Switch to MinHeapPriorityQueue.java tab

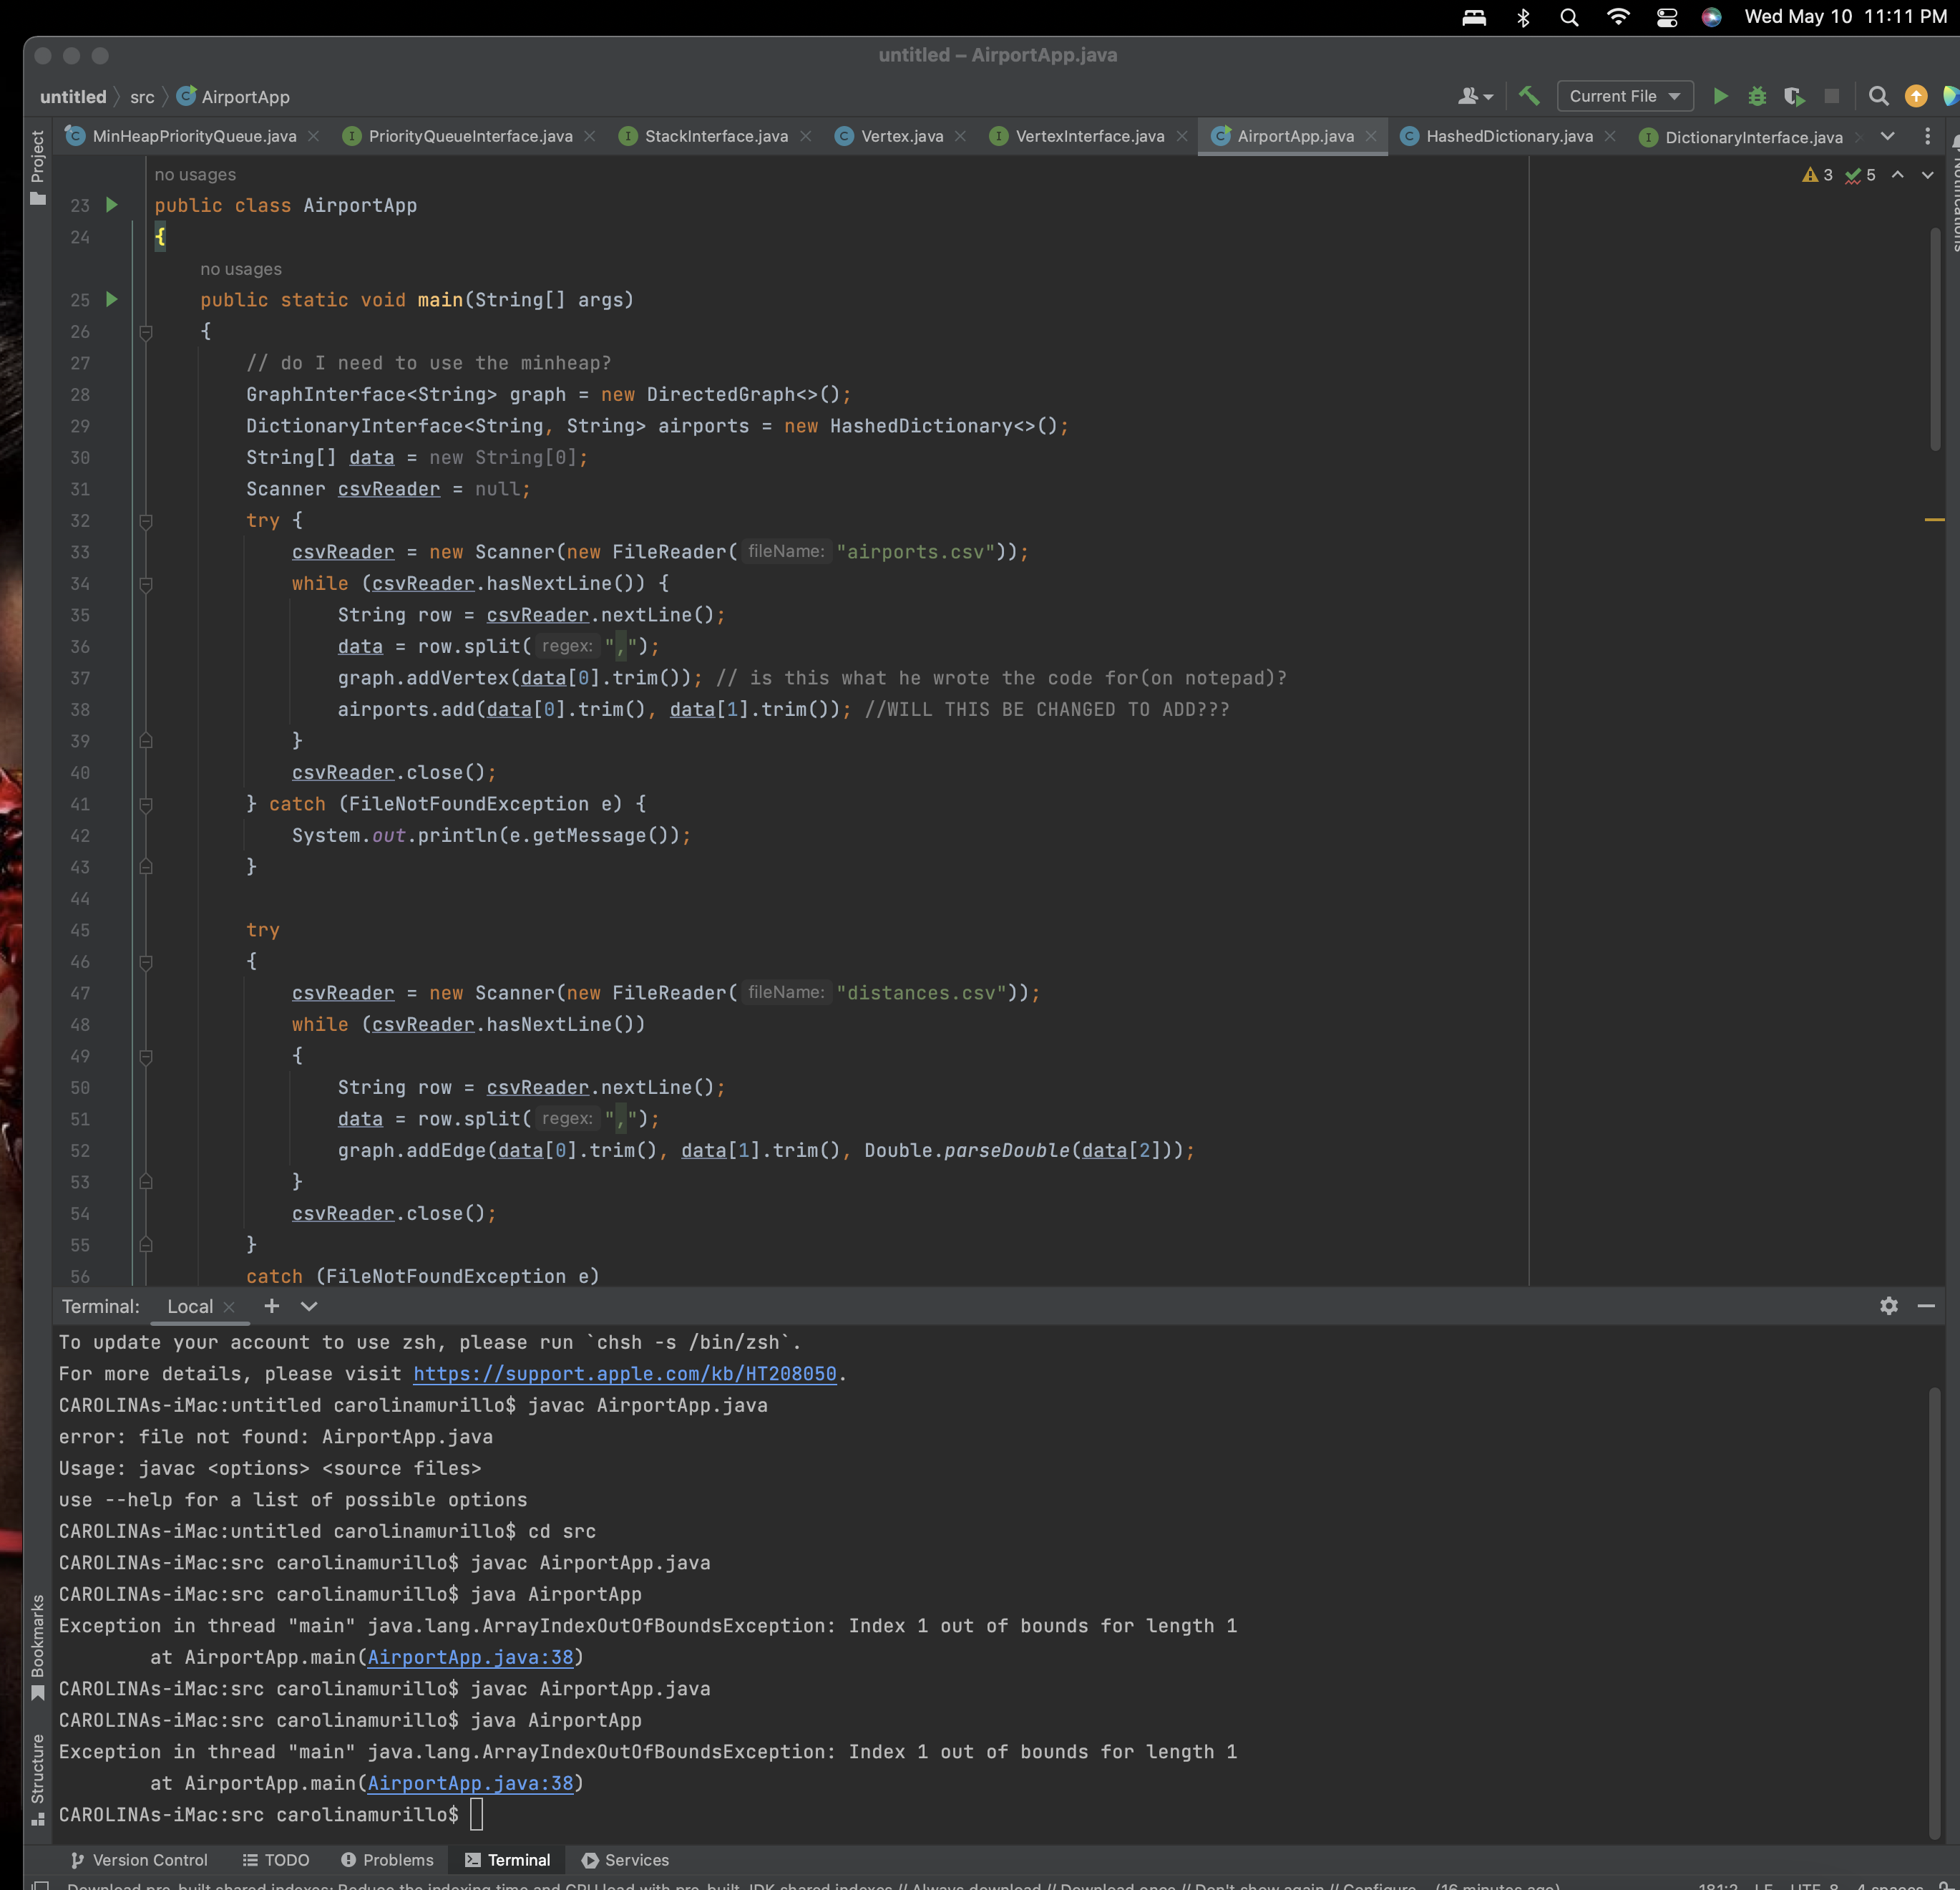pyautogui.click(x=193, y=136)
